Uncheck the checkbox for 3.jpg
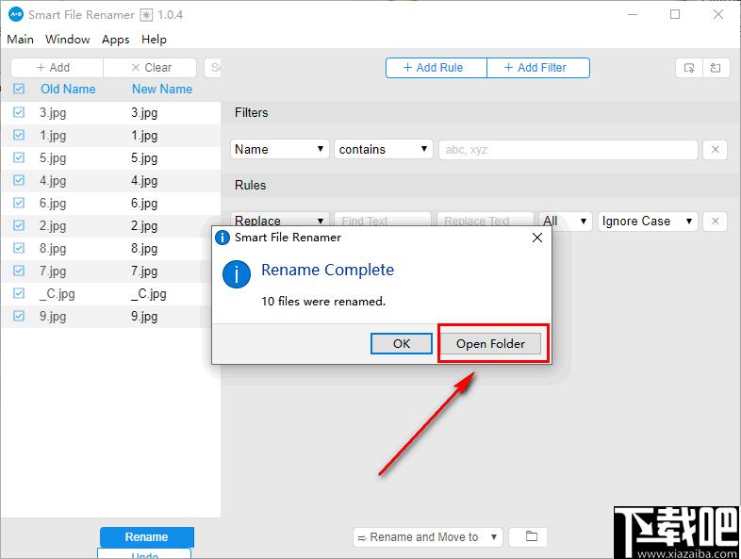The image size is (741, 559). point(19,112)
